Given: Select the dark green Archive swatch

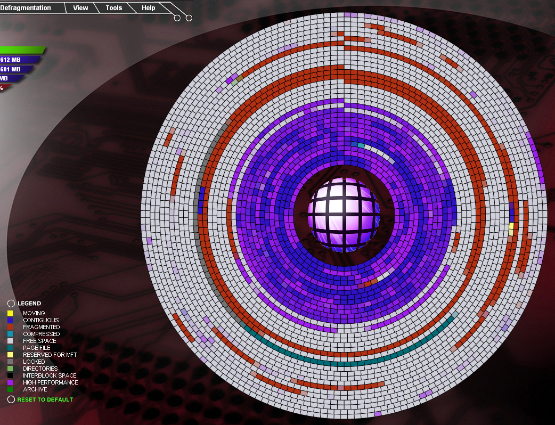Looking at the screenshot, I should [10, 389].
